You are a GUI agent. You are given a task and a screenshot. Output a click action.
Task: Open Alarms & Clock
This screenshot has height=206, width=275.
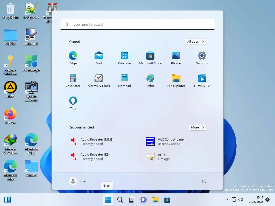[99, 80]
